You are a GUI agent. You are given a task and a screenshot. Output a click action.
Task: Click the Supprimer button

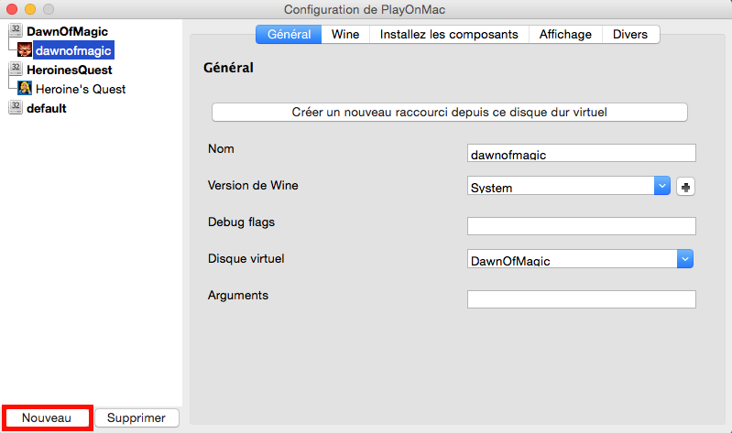[x=137, y=417]
